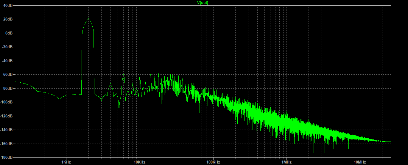Click the 1KHz frequency label
The height and width of the screenshot is (165, 408).
coord(66,162)
